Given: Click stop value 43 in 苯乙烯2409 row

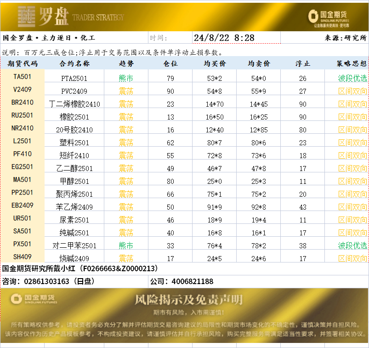Looking at the screenshot, I should (x=303, y=207).
